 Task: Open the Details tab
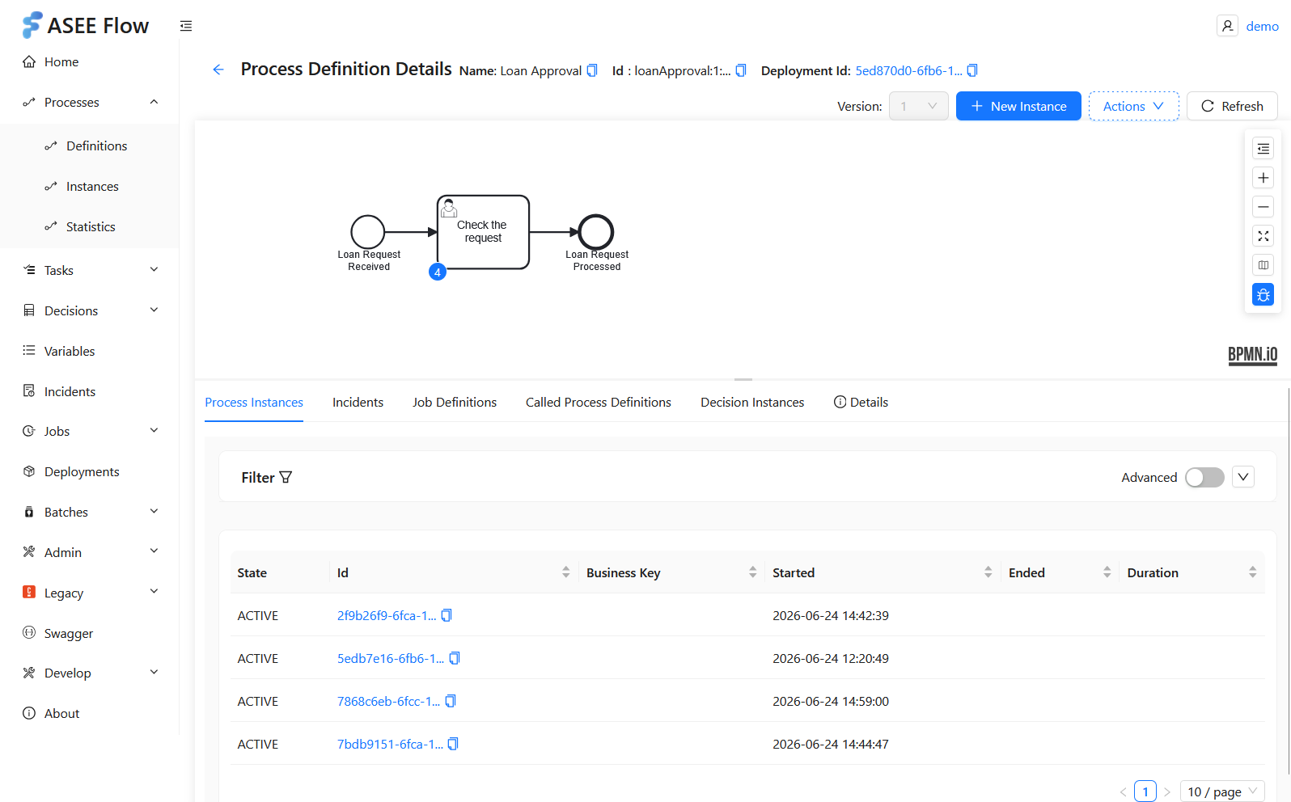861,402
